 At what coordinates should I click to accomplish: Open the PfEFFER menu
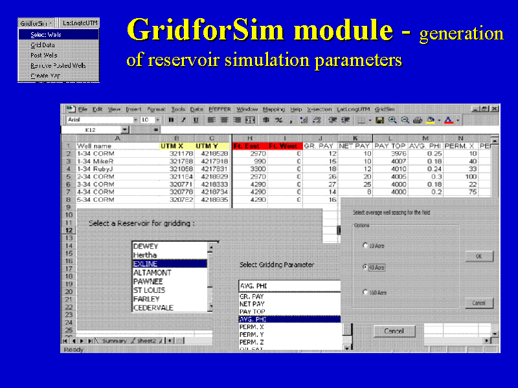220,109
